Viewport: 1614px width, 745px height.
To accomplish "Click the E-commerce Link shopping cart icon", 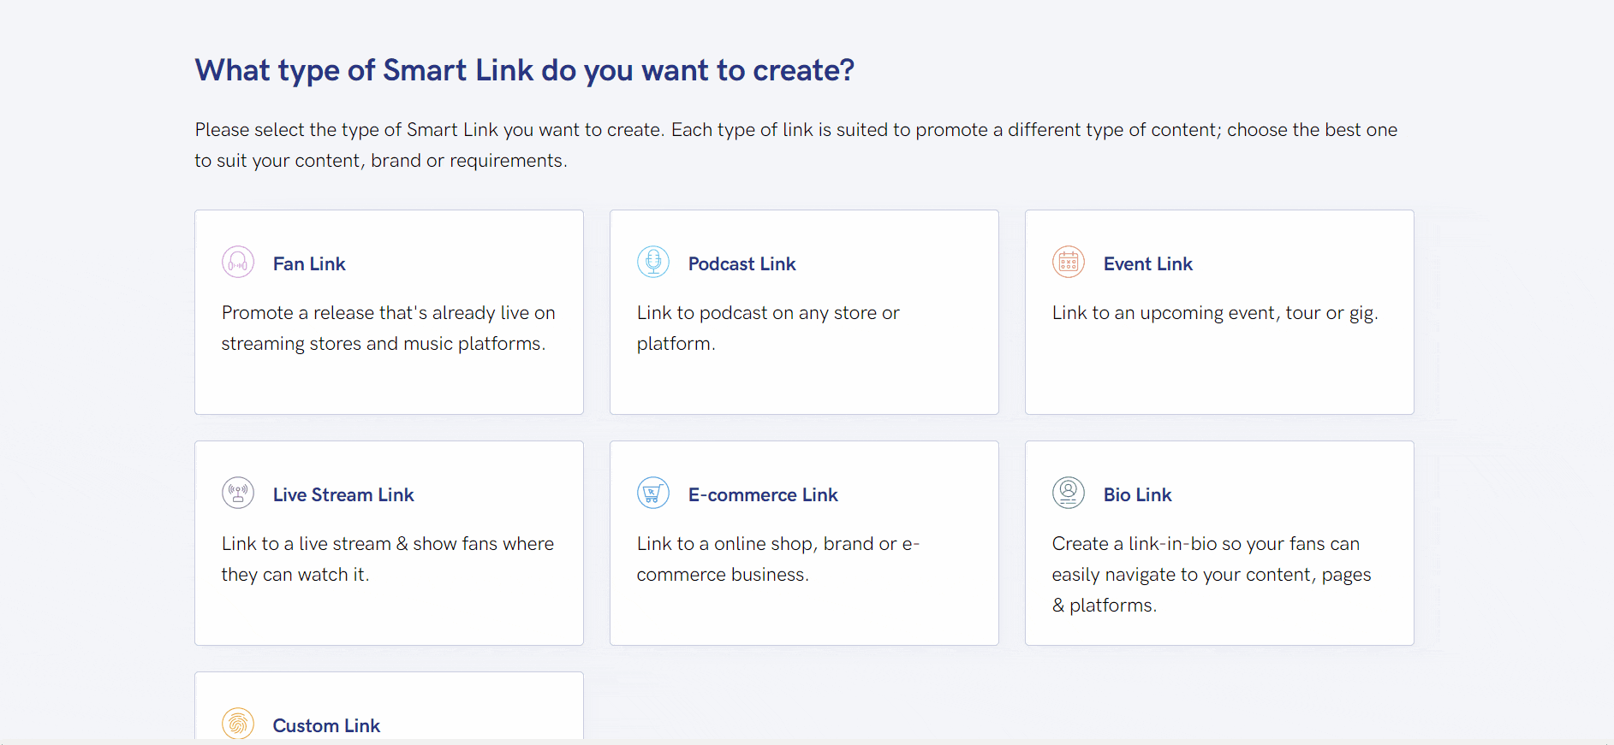I will [x=653, y=493].
